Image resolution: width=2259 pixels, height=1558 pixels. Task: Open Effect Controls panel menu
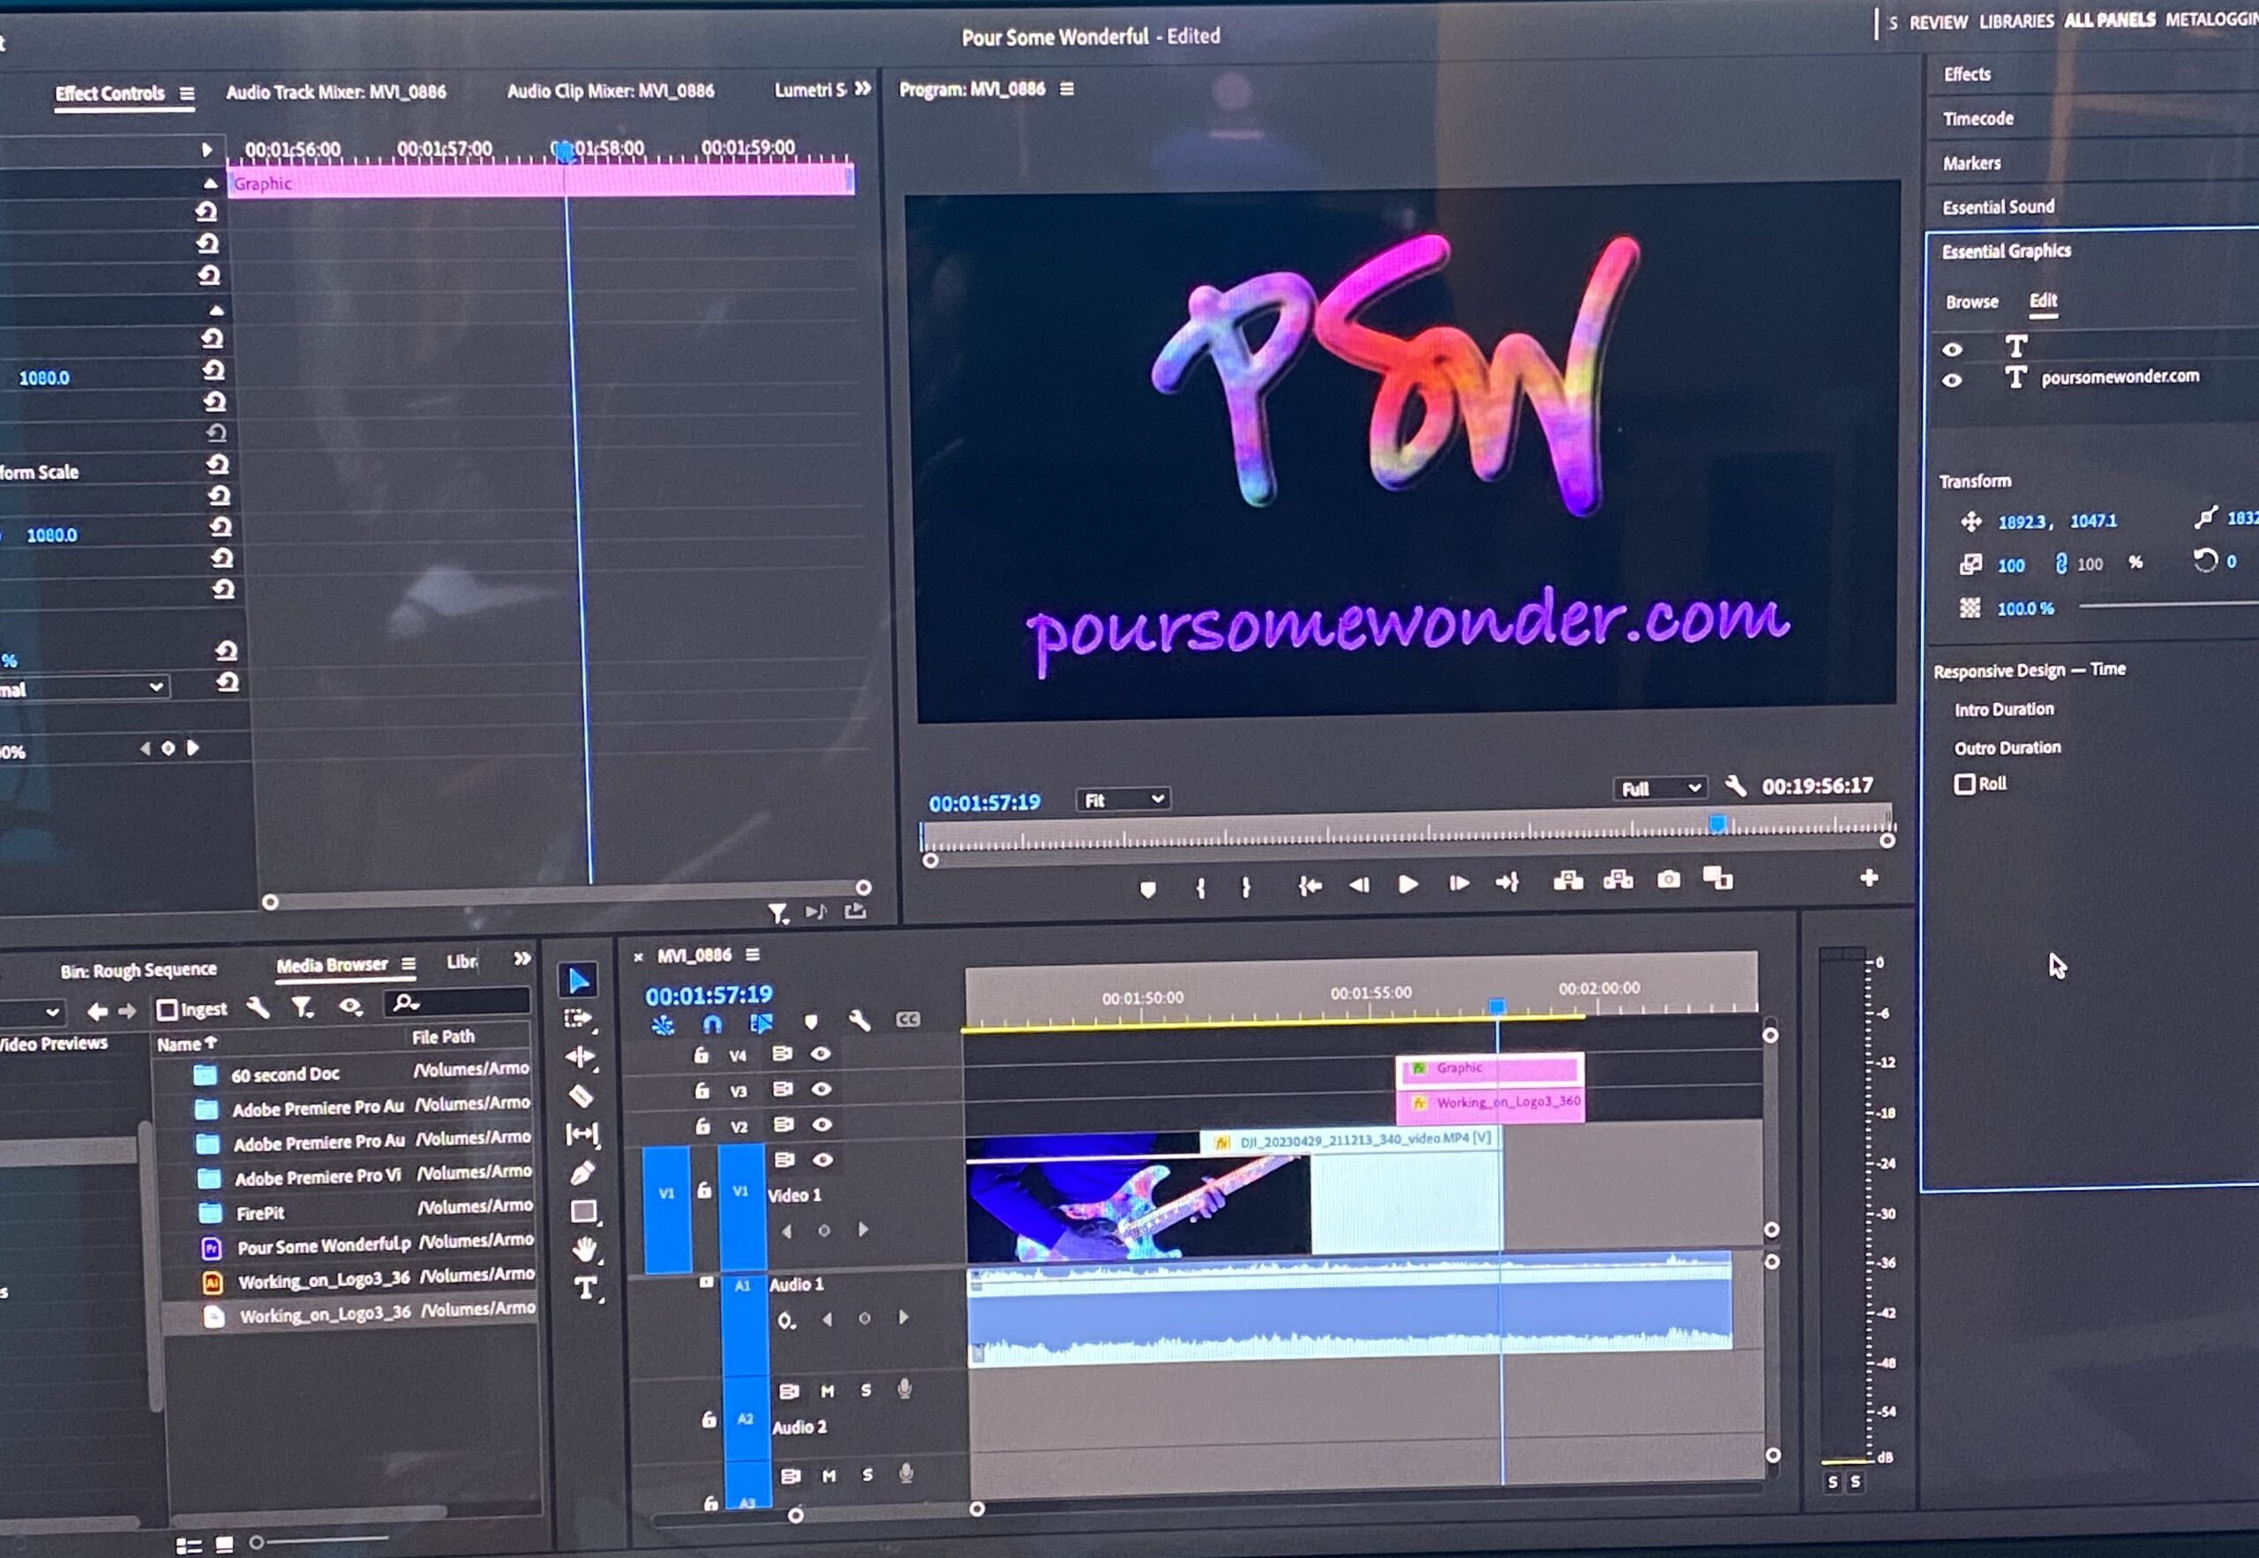186,94
